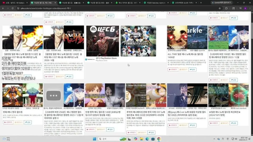Share 스트리머 버전 100강 애니 명장면 월드컵
This screenshot has height=142, width=253.
coord(234,80)
